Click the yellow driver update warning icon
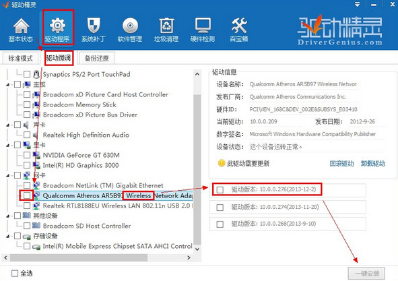This screenshot has width=398, height=281. 222,163
